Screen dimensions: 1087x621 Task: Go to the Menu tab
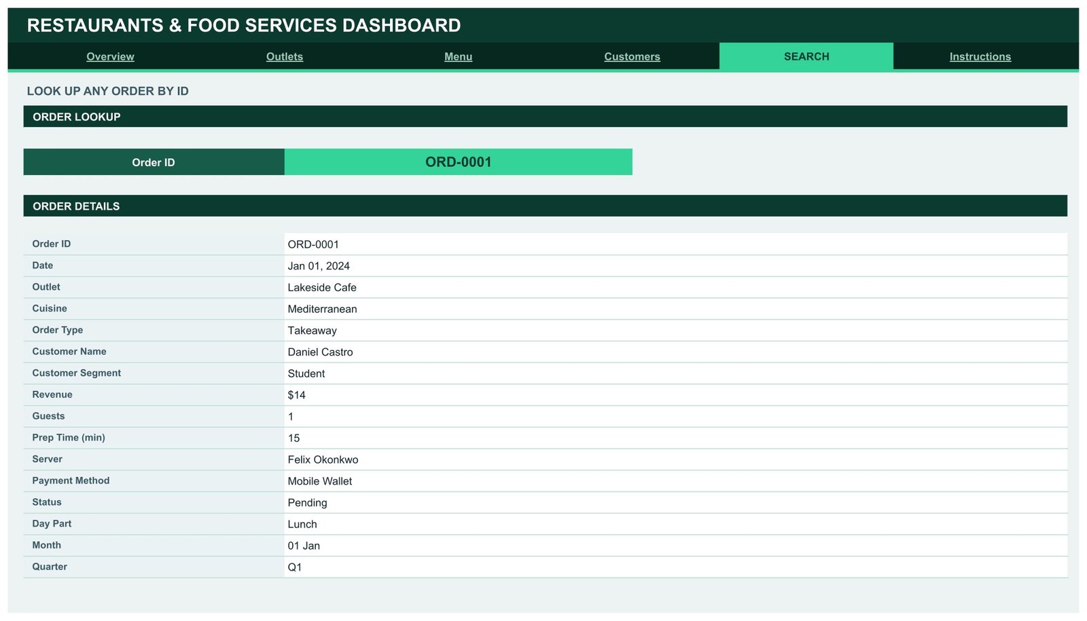458,56
